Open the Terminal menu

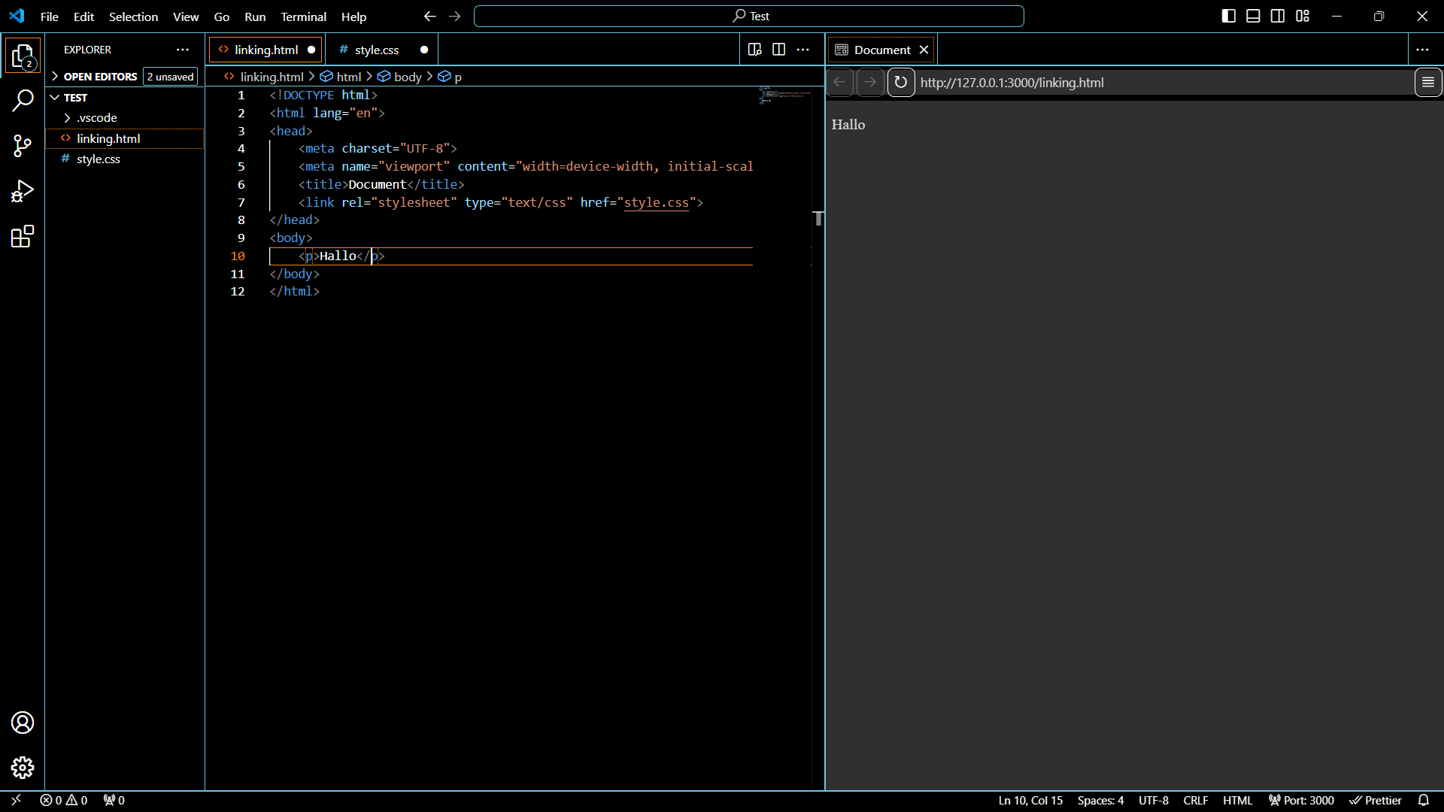[303, 17]
